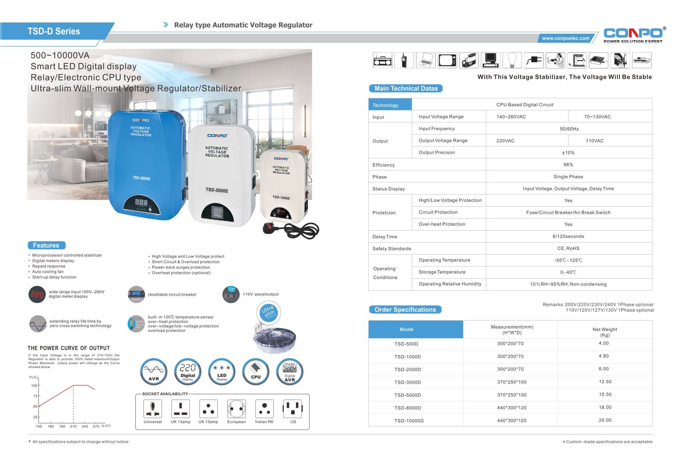Click the Order Specifications label

click(x=405, y=309)
